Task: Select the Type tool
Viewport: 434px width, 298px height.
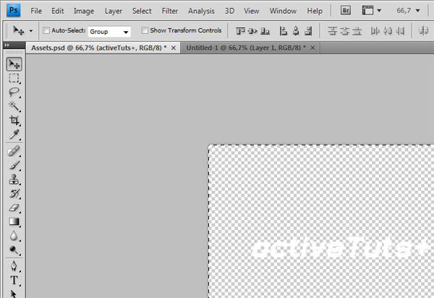Action: [x=14, y=280]
